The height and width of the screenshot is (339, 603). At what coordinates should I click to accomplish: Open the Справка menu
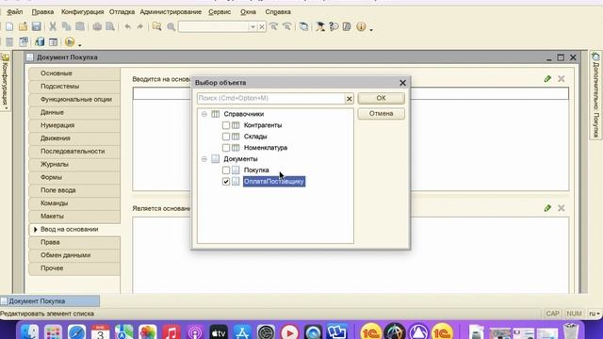click(x=278, y=12)
